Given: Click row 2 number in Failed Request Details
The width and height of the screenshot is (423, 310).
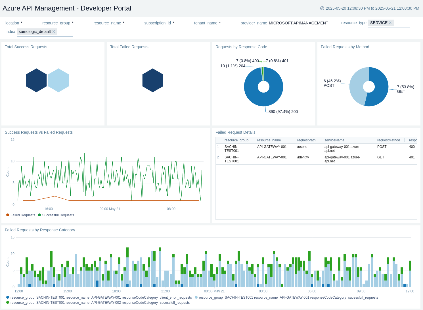Looking at the screenshot, I should [x=218, y=157].
